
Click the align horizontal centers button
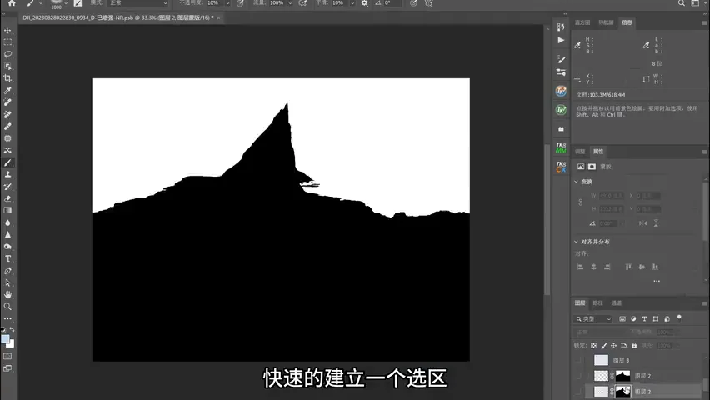(593, 267)
